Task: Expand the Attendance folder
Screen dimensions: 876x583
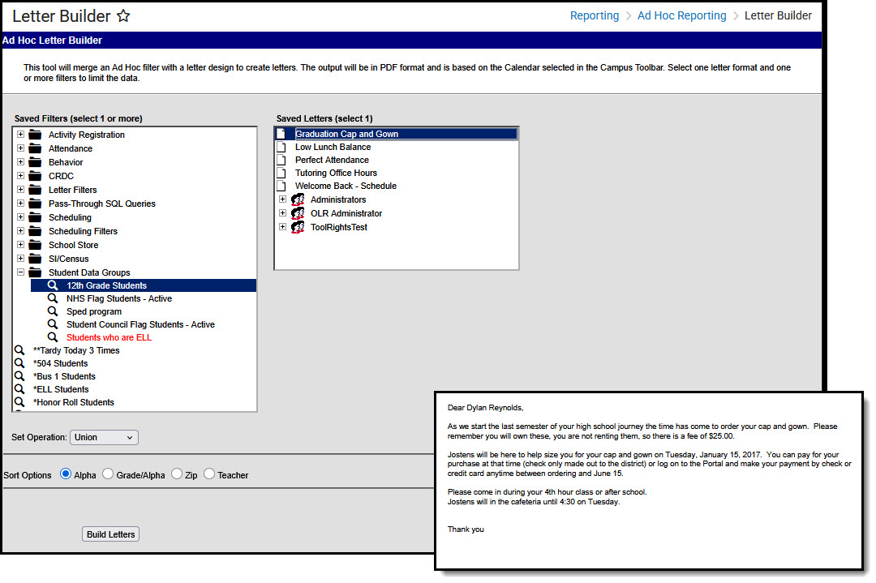Action: click(x=20, y=148)
